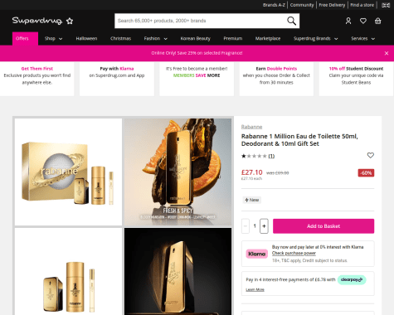Screen dimensions: 394x315
Task: Click the £27.10 price text
Action: pos(251,172)
